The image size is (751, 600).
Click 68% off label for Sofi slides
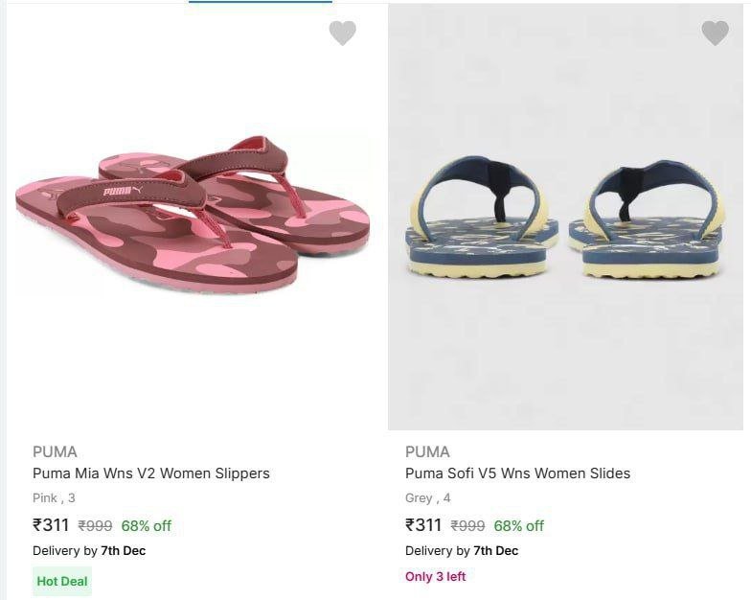click(x=519, y=526)
